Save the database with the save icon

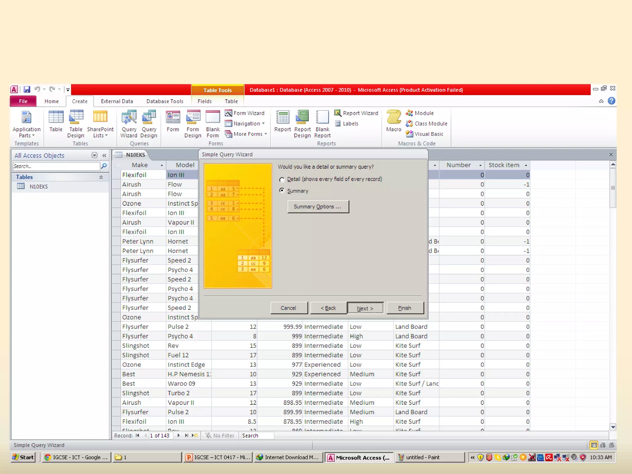tap(27, 89)
